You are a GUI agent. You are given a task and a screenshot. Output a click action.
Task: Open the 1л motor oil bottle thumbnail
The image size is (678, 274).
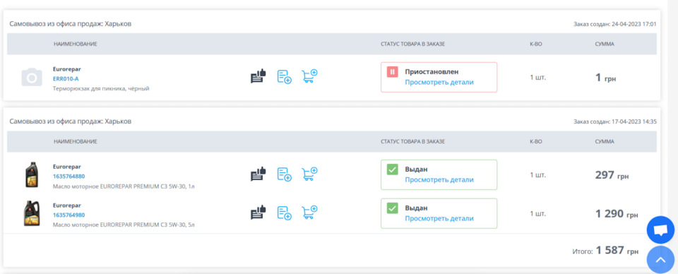coord(32,174)
